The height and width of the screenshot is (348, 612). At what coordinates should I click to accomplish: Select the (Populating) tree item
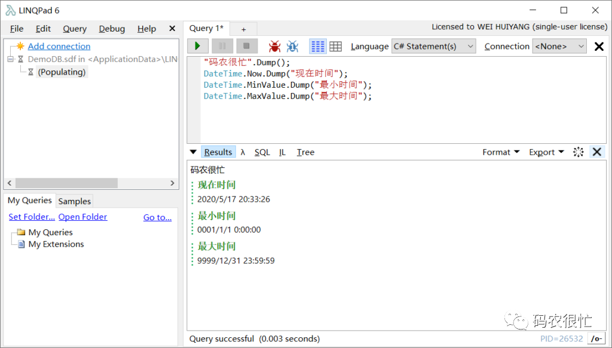tap(62, 72)
